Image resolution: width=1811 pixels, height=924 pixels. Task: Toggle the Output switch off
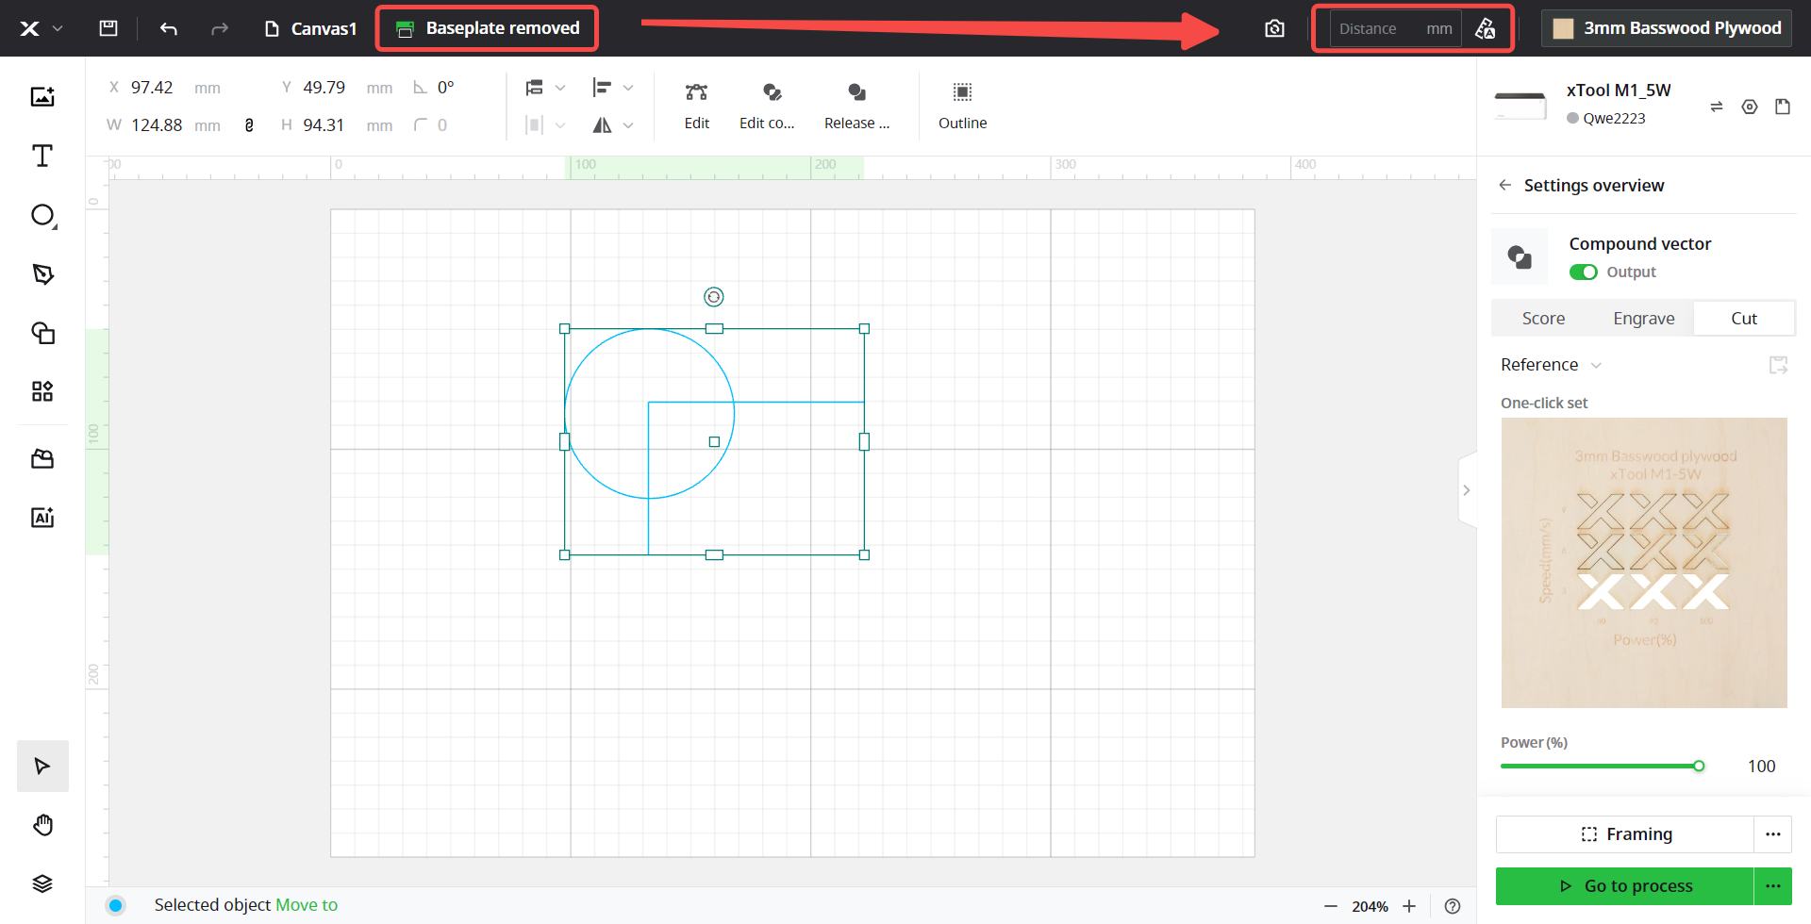[x=1583, y=272]
